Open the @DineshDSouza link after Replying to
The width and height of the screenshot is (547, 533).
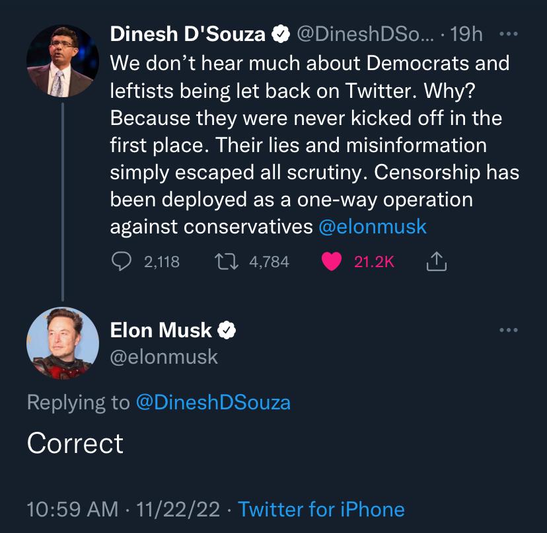pos(213,402)
